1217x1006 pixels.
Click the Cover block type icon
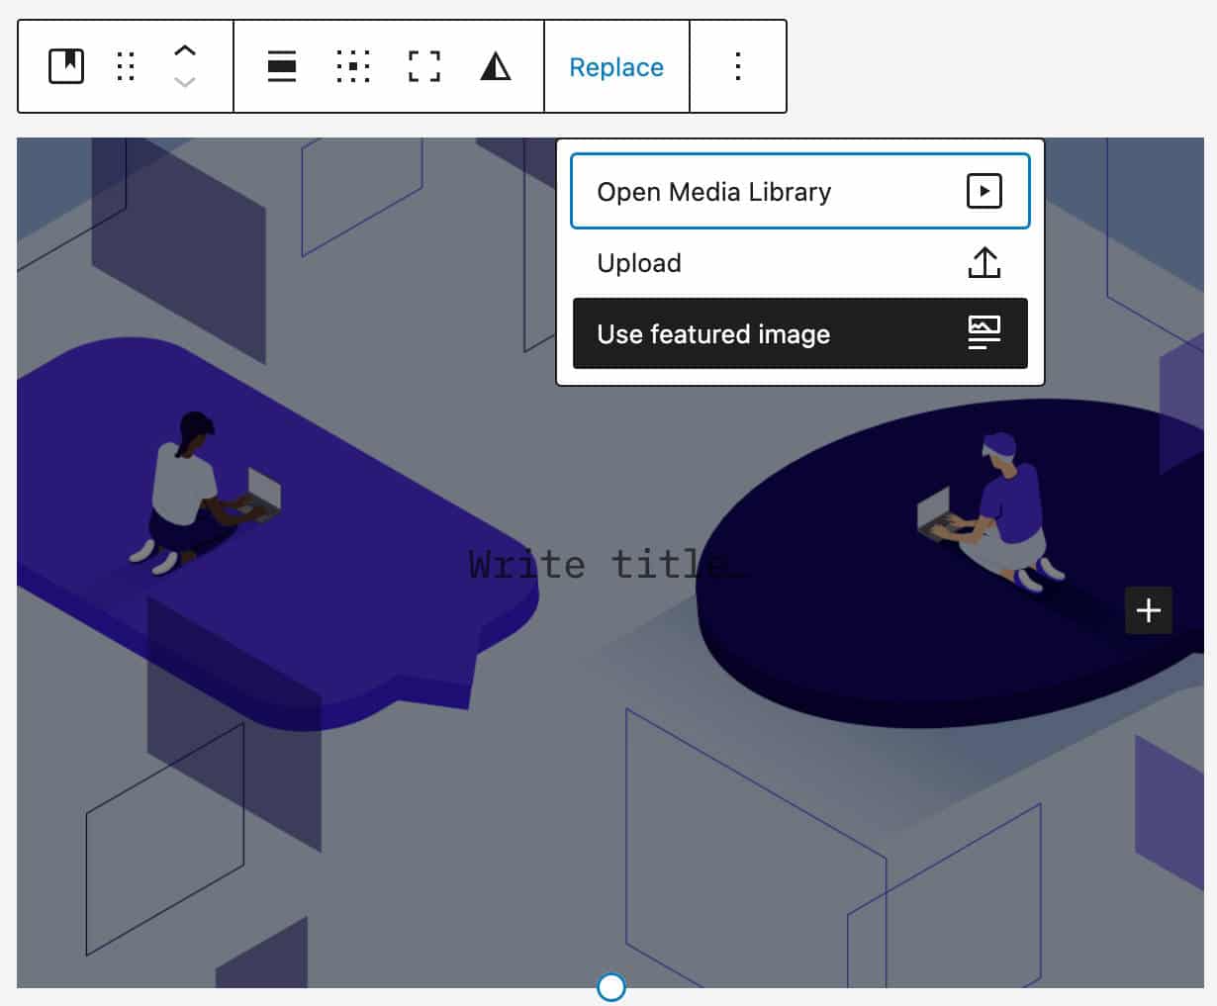(66, 66)
